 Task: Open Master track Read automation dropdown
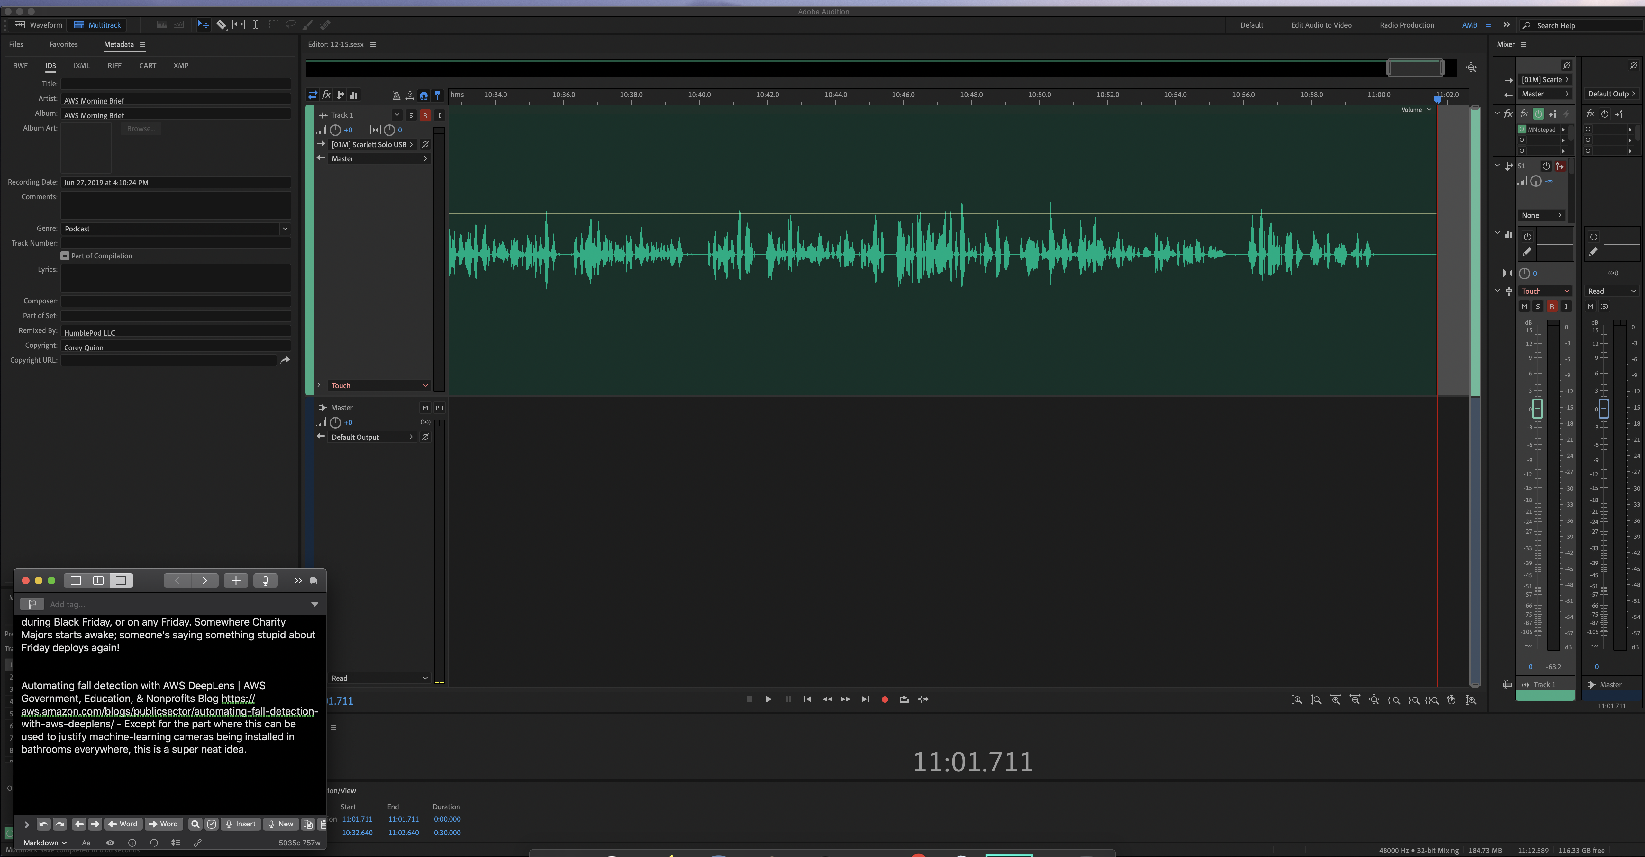[x=379, y=678]
